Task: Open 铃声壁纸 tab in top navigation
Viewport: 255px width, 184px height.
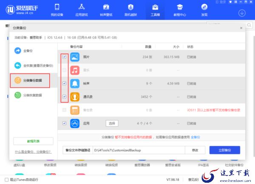Action: click(x=106, y=10)
